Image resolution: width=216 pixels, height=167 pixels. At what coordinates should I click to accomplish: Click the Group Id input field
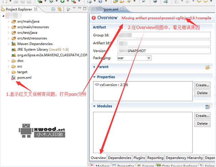[164, 35]
